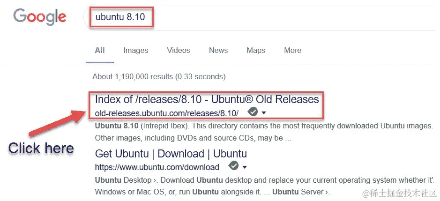Go to the News tab

pos(218,51)
